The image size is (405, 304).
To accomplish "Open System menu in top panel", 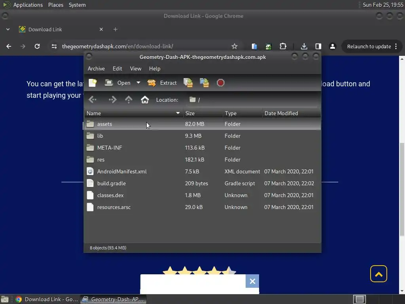I will point(77,5).
